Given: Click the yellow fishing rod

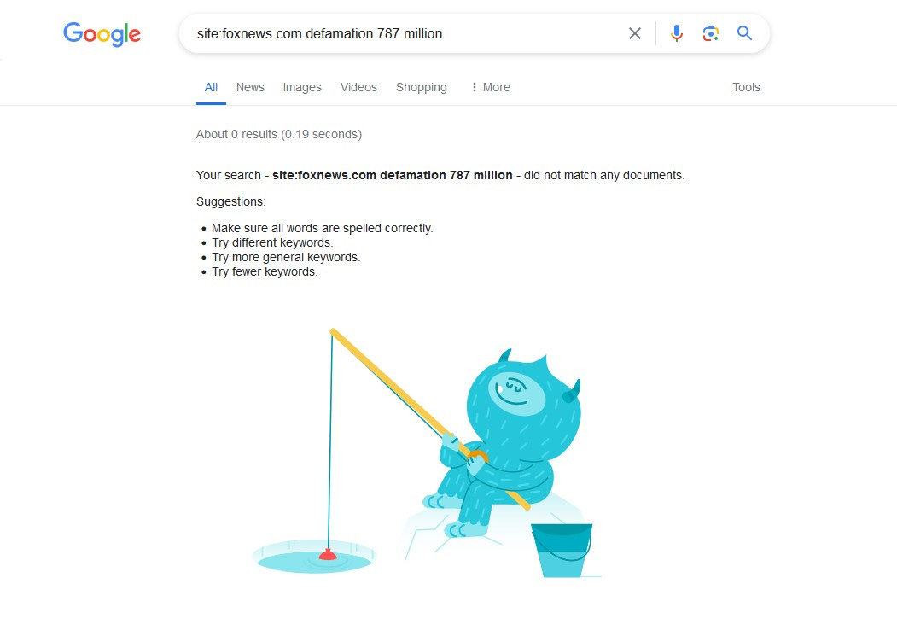Looking at the screenshot, I should click(x=430, y=419).
